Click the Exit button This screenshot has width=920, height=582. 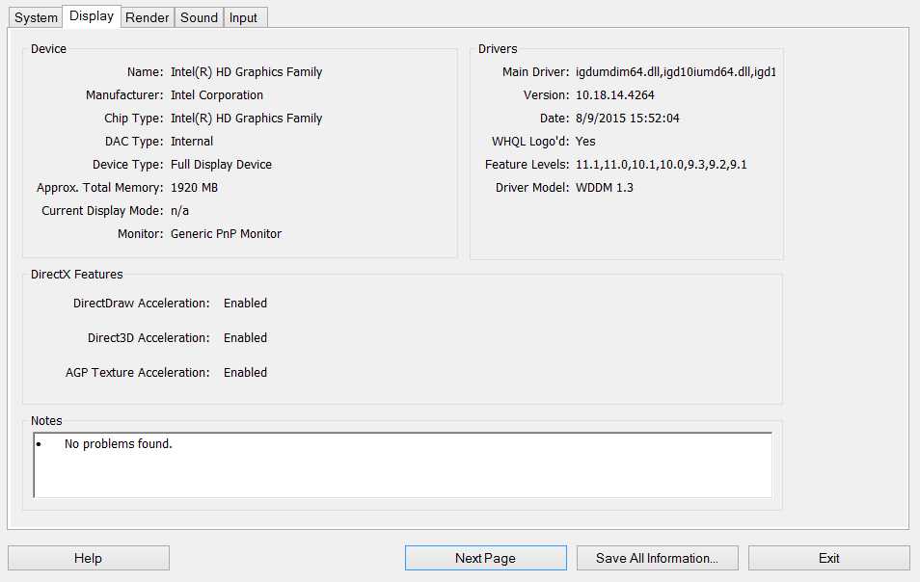click(x=829, y=558)
